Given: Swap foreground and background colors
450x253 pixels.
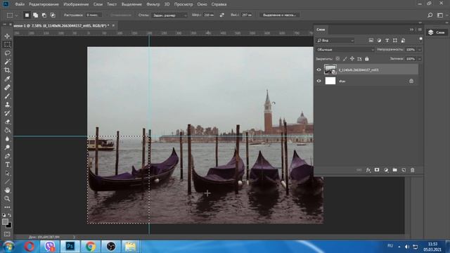Looking at the screenshot, I should [x=10, y=215].
